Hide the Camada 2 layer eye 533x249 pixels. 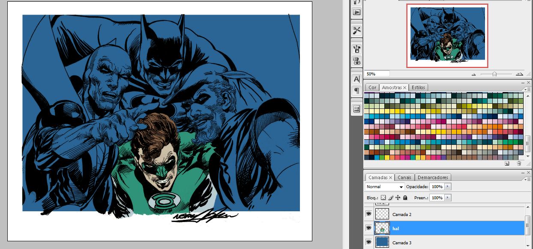point(368,214)
